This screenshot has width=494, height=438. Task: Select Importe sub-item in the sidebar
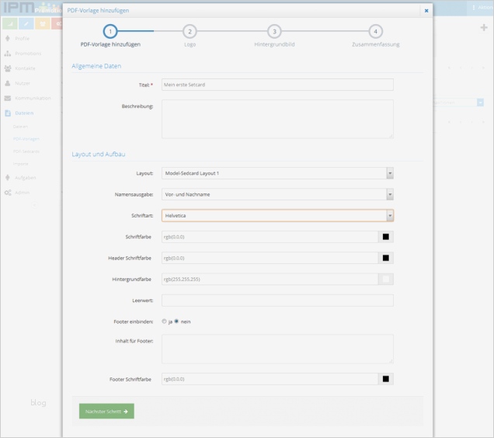tap(20, 164)
